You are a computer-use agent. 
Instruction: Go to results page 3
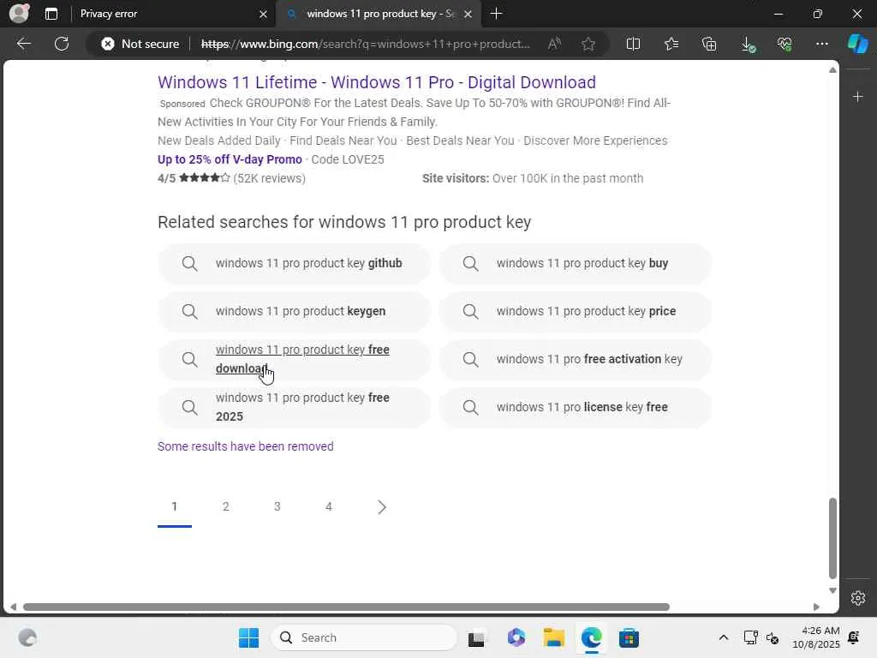277,507
